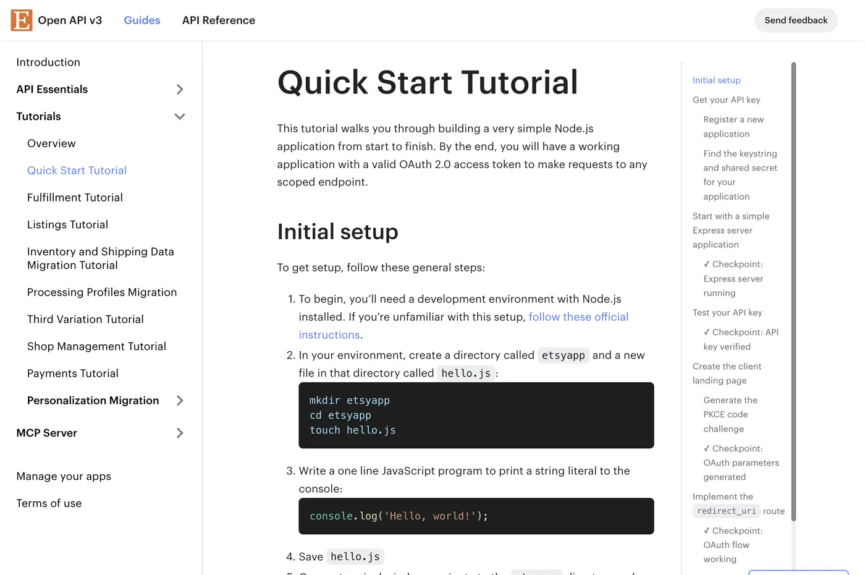Open Processing Profiles Migration page
Screen dimensions: 865x575
(x=102, y=292)
